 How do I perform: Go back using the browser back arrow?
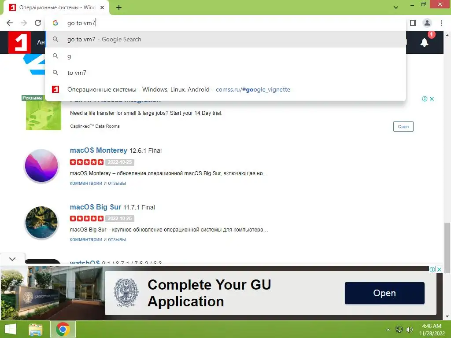(10, 23)
